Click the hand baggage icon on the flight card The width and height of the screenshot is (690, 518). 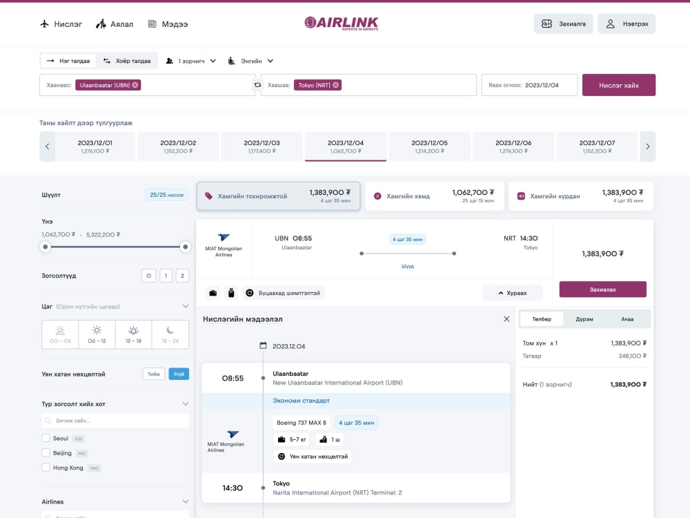(213, 293)
